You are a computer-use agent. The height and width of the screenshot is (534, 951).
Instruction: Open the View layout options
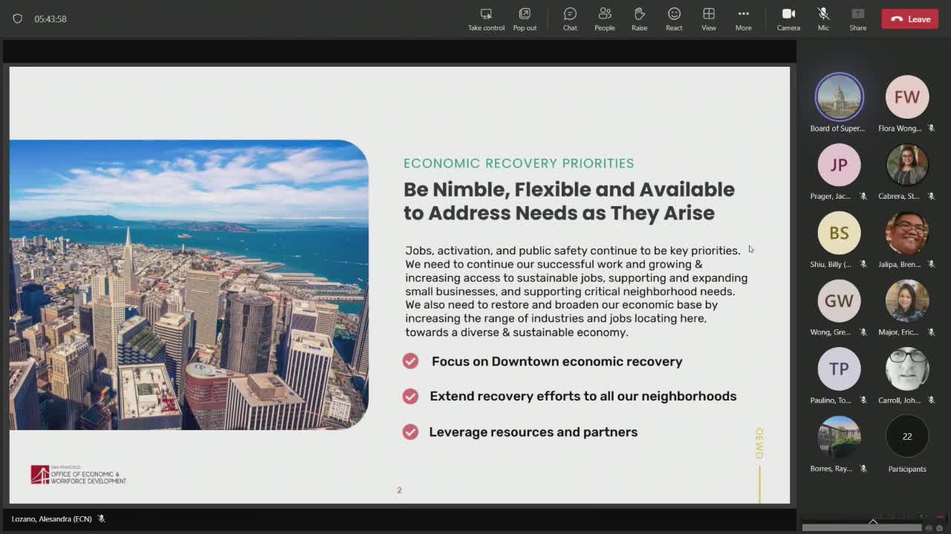709,19
